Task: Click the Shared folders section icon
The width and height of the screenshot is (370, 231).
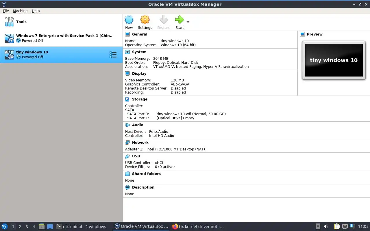Action: pyautogui.click(x=127, y=174)
